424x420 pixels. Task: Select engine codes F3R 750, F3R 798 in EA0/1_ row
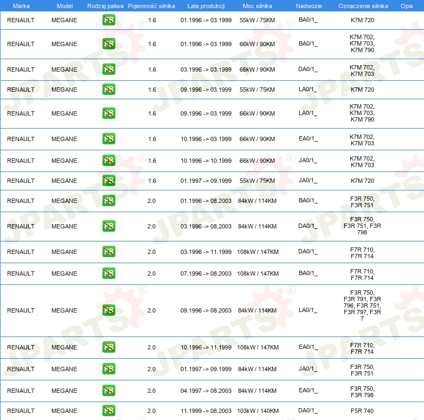[362, 392]
